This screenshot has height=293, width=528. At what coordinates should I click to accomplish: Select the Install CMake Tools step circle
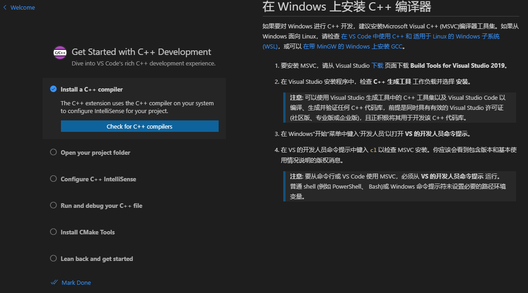[x=53, y=232]
